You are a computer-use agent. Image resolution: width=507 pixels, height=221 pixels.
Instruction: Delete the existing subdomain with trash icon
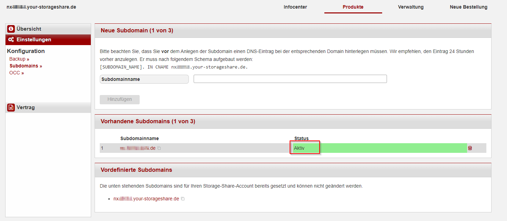(470, 148)
